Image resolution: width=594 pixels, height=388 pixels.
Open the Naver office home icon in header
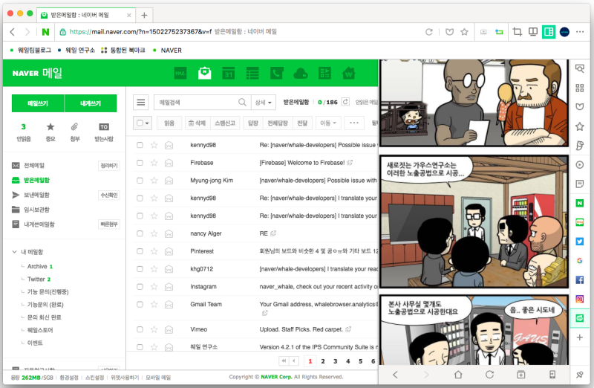(348, 73)
